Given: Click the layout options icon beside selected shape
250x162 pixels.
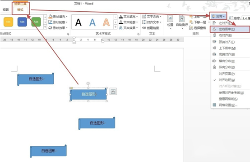Looking at the screenshot, I should [x=113, y=91].
